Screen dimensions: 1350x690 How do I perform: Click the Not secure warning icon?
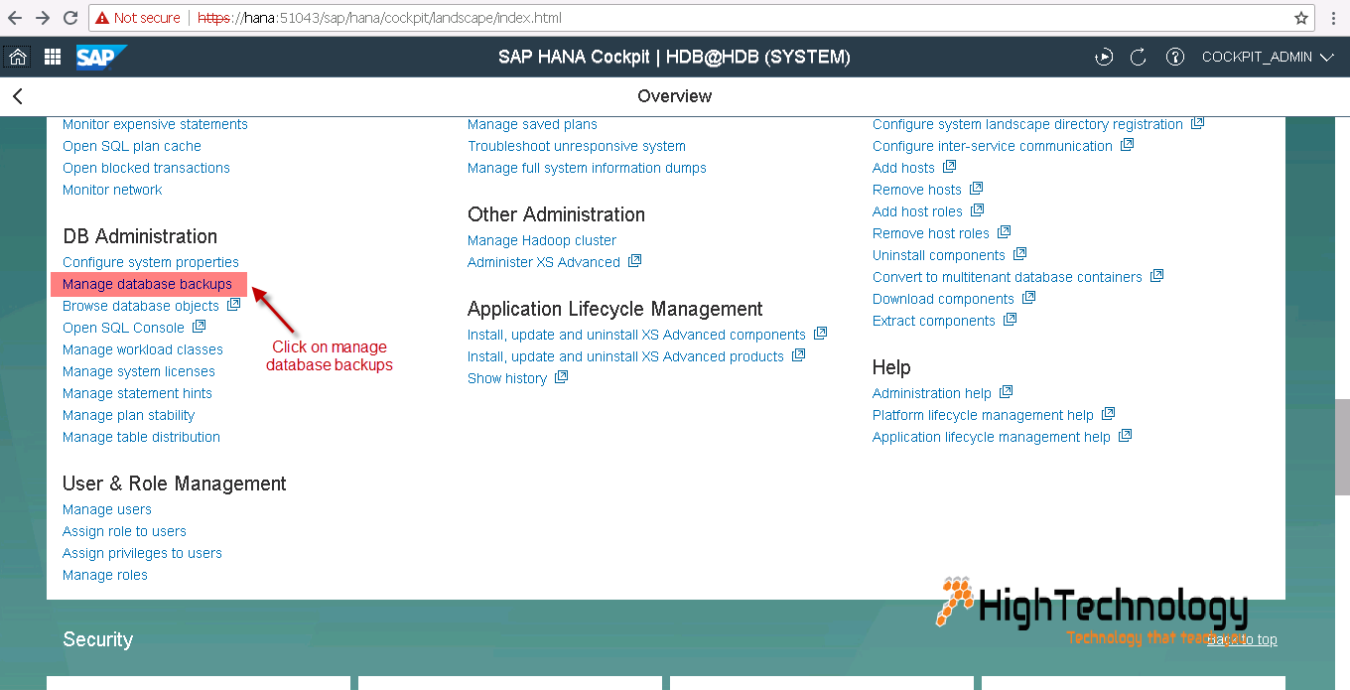[x=102, y=18]
